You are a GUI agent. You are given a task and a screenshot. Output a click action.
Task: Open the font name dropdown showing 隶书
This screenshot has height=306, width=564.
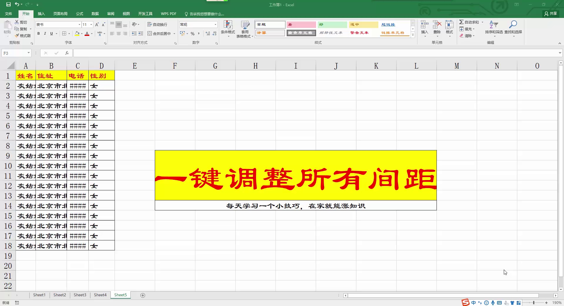(79, 24)
